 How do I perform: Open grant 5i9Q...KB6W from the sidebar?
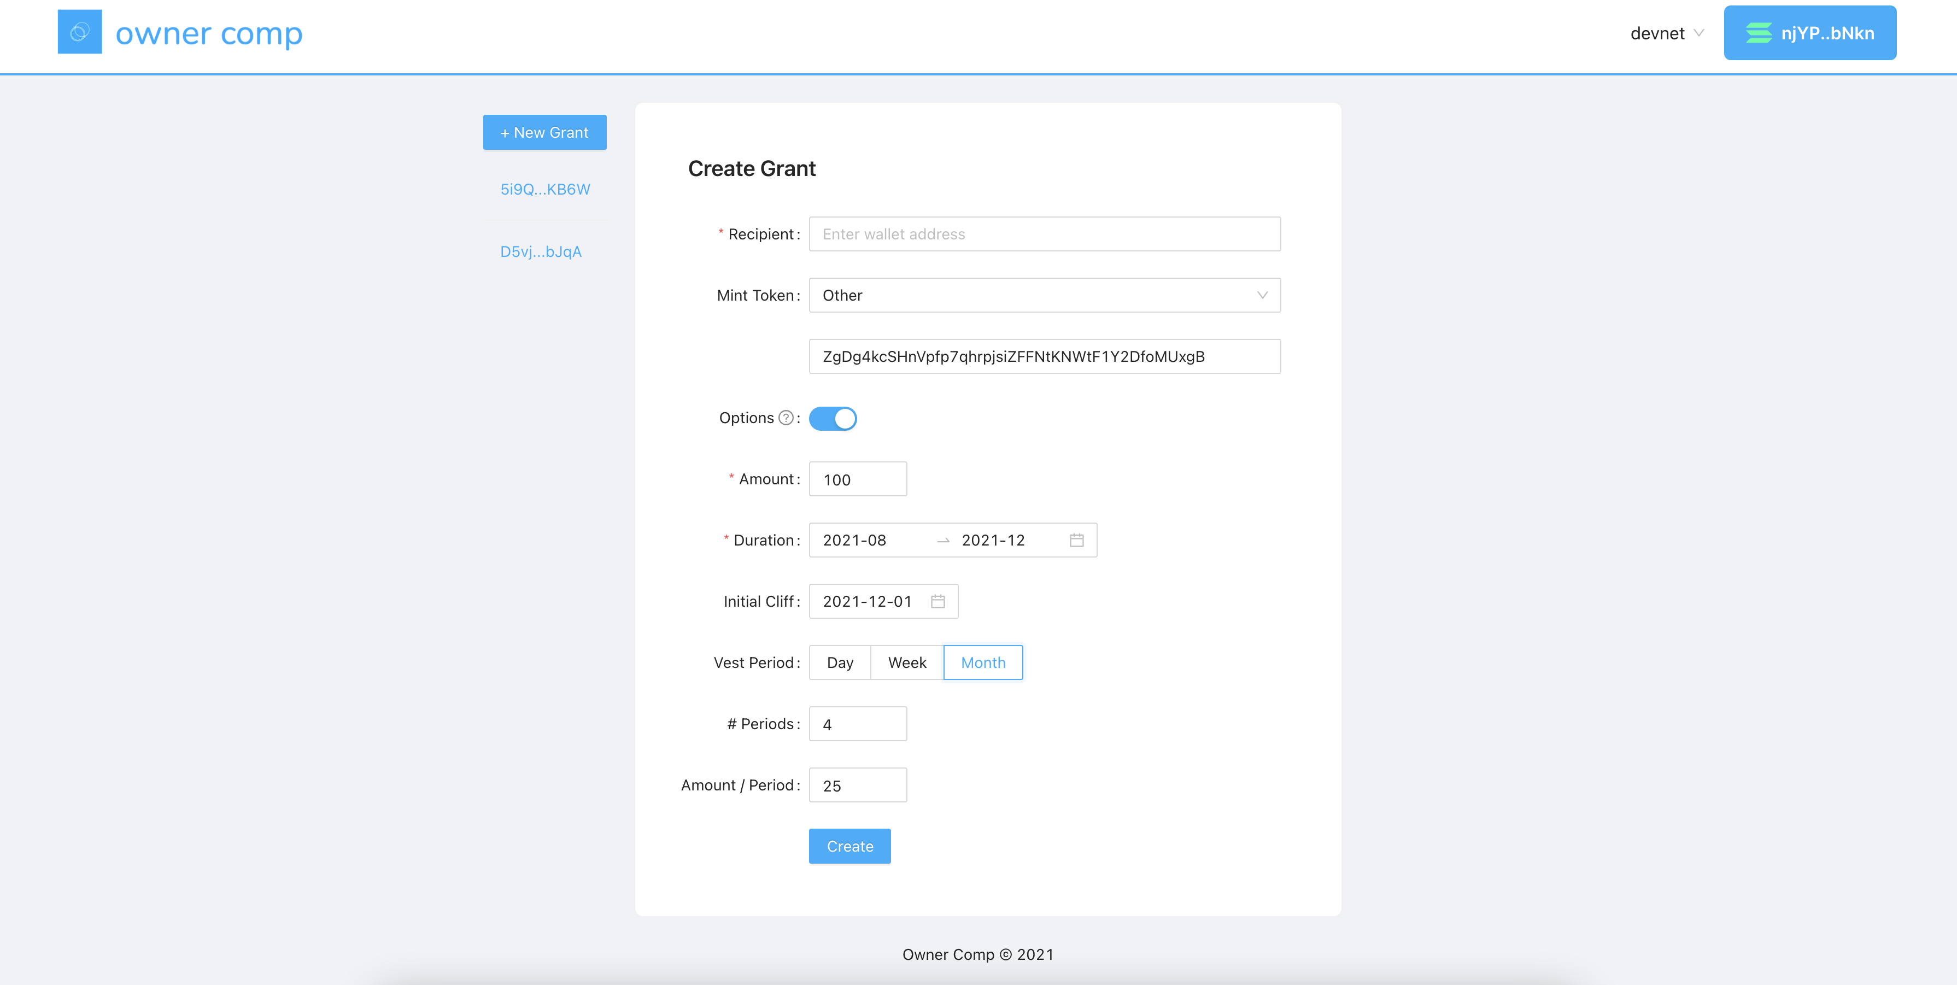tap(544, 189)
